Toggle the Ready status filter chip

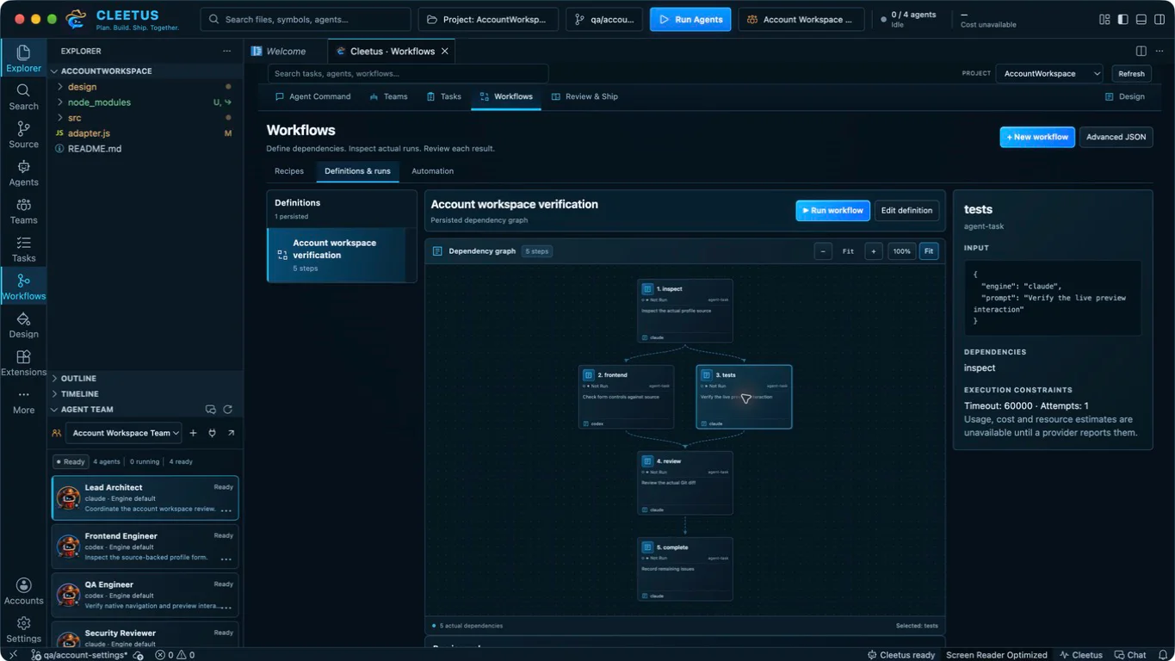coord(71,461)
